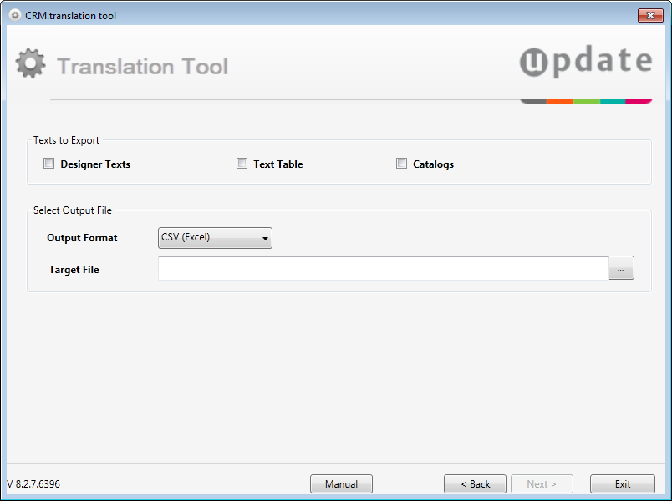Check the Catalogs checkbox
Screen dimensions: 672x501
point(401,163)
